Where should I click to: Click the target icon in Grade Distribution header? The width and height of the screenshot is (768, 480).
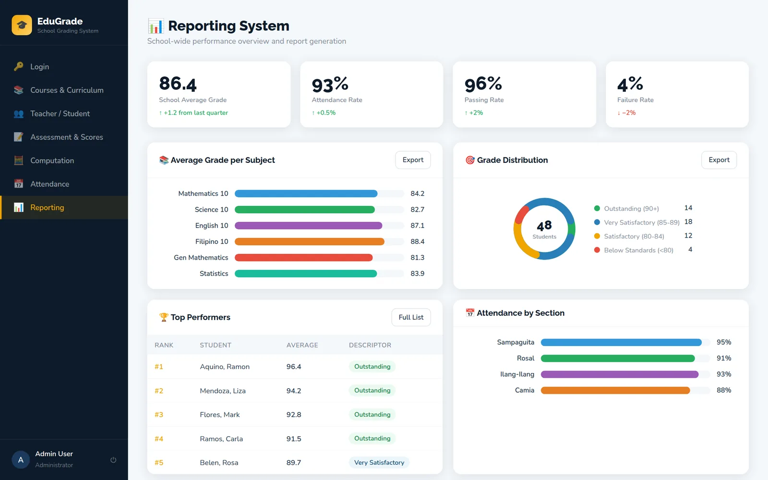(470, 160)
